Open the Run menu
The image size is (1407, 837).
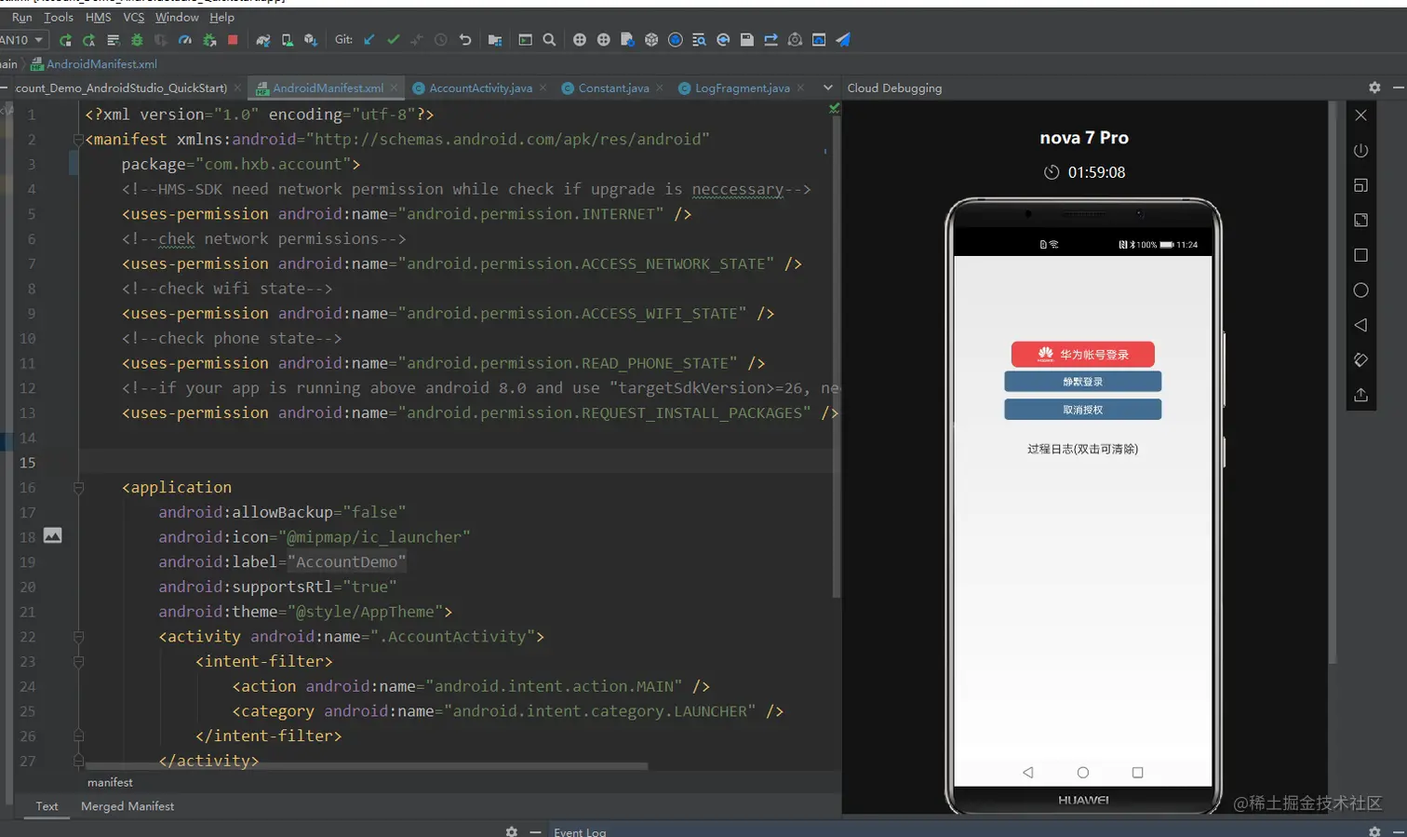click(21, 17)
